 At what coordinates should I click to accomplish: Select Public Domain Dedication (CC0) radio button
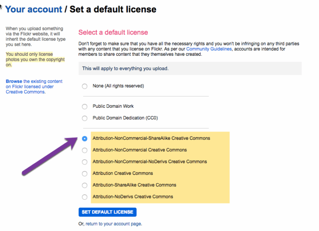click(x=85, y=118)
